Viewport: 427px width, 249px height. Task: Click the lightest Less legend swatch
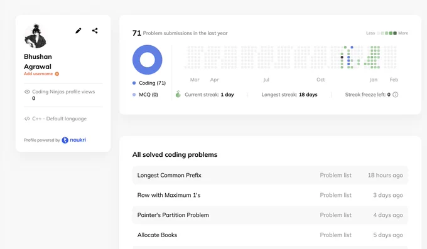[378, 33]
